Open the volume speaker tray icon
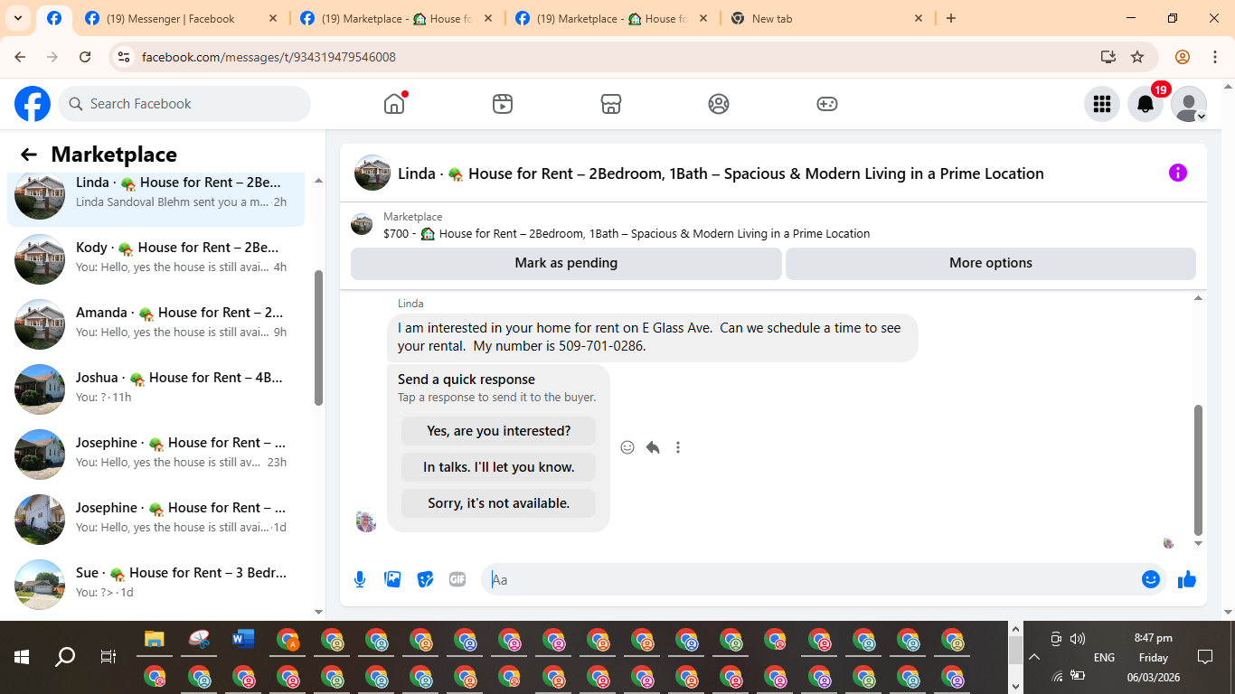1235x694 pixels. tap(1078, 639)
